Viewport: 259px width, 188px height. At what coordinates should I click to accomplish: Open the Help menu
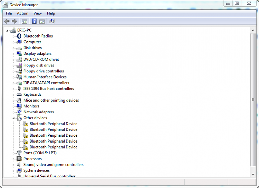(x=51, y=13)
